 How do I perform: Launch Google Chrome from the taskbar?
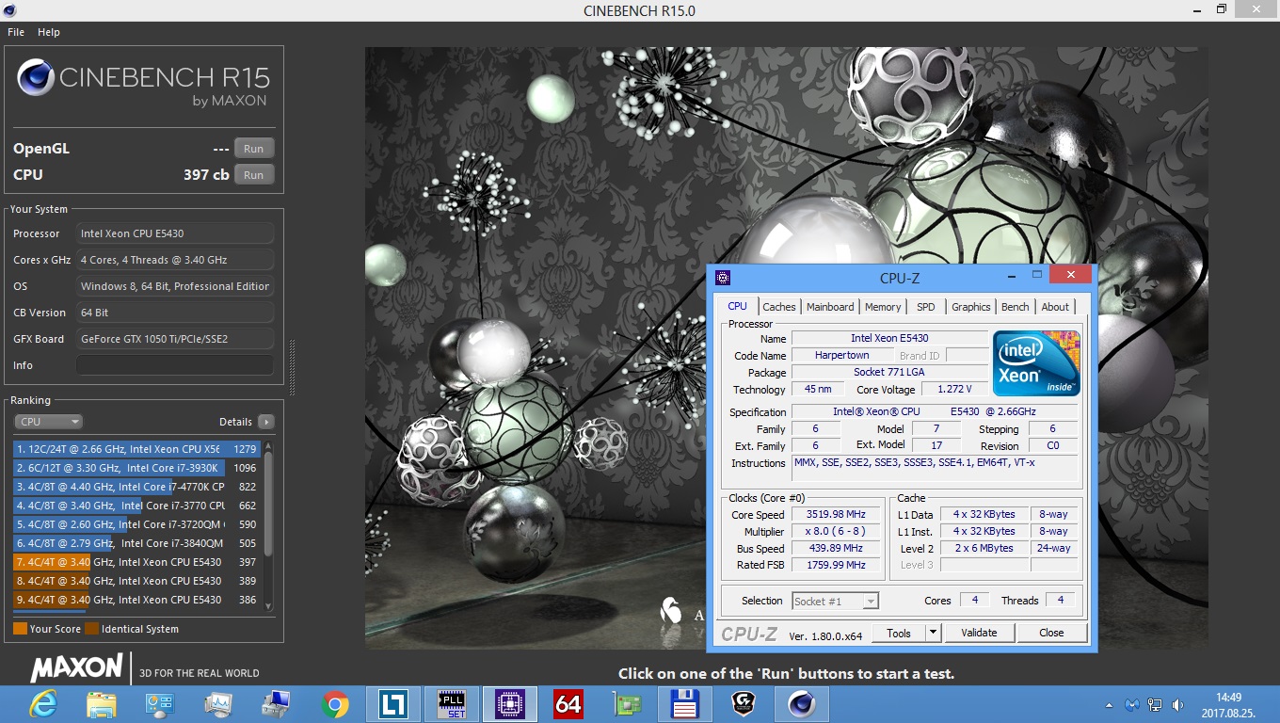[335, 703]
